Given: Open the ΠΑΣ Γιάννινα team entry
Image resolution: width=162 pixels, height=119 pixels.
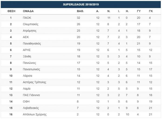Looking at the screenshot, I should [x=31, y=95].
